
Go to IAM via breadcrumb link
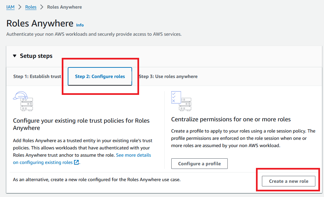coord(10,7)
